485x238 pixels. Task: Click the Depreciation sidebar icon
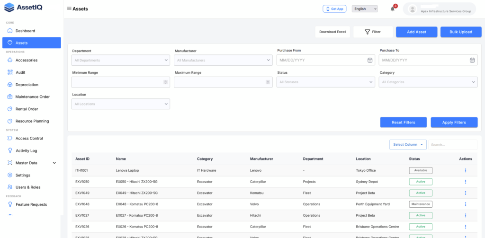(x=10, y=84)
